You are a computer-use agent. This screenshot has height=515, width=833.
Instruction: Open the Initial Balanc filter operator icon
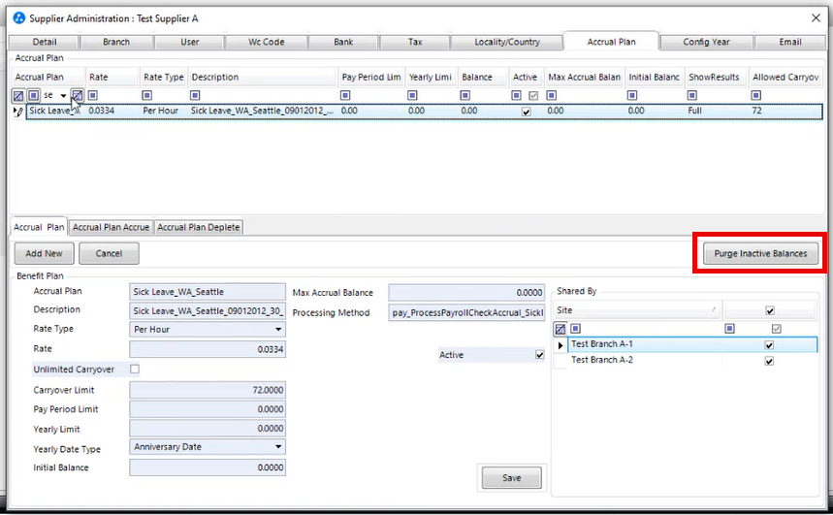(x=632, y=95)
